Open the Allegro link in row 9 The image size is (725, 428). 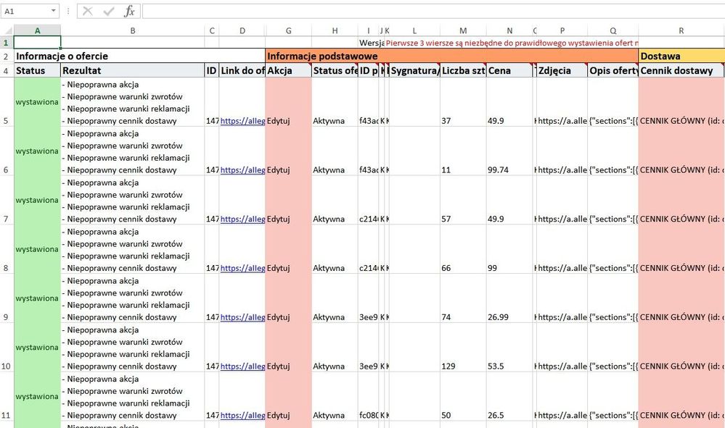coord(242,317)
